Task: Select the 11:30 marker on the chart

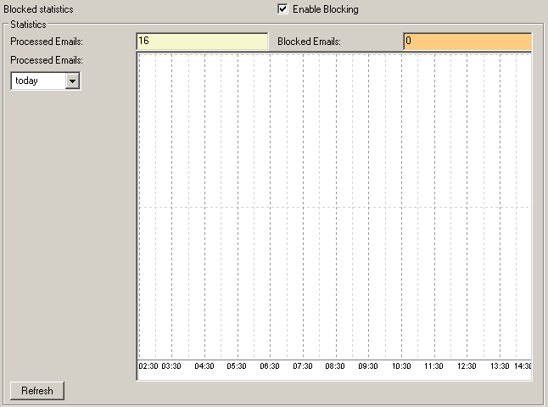Action: point(433,366)
